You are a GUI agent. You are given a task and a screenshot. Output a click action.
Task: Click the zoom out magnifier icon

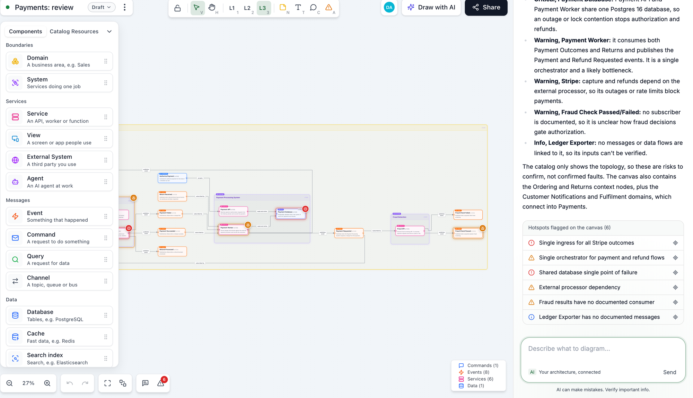(10, 383)
